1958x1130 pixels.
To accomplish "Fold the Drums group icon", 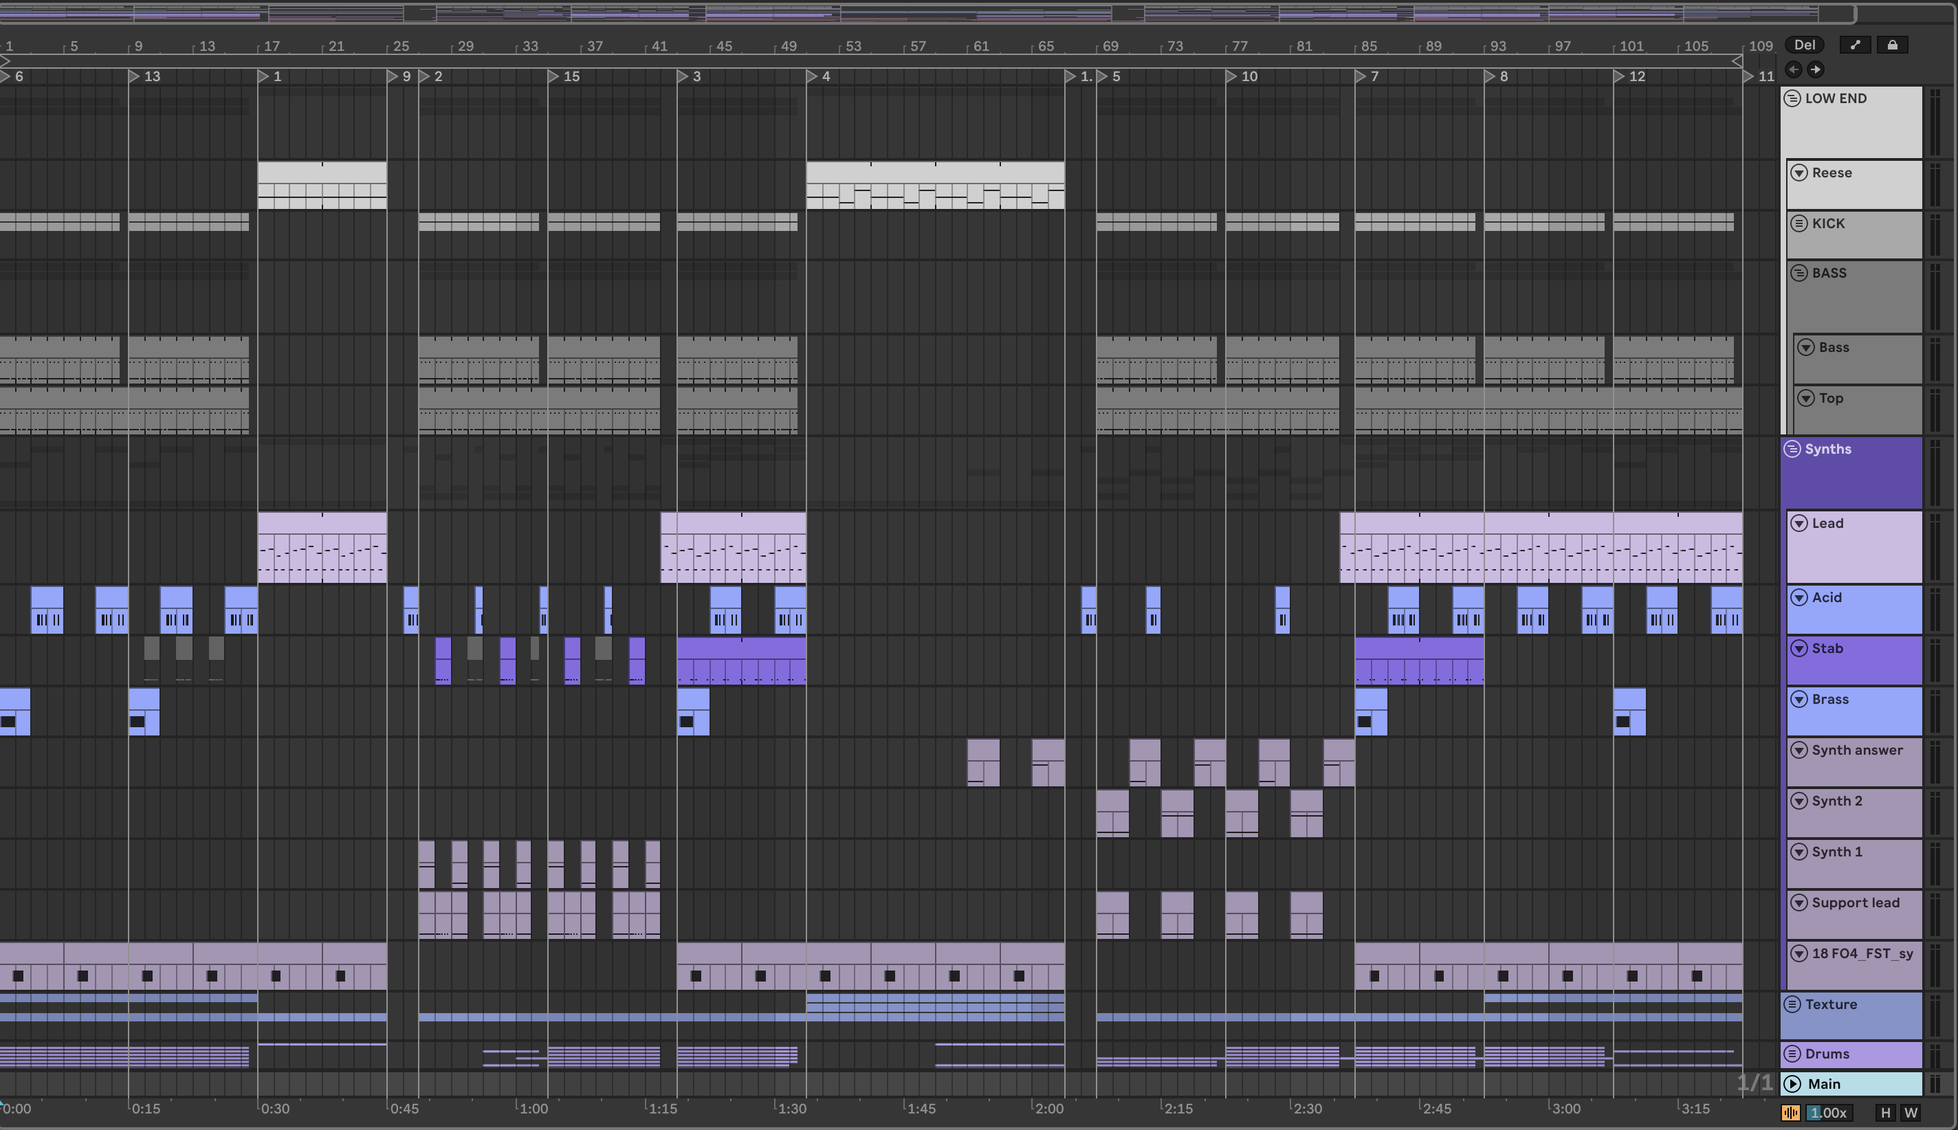I will pyautogui.click(x=1792, y=1054).
